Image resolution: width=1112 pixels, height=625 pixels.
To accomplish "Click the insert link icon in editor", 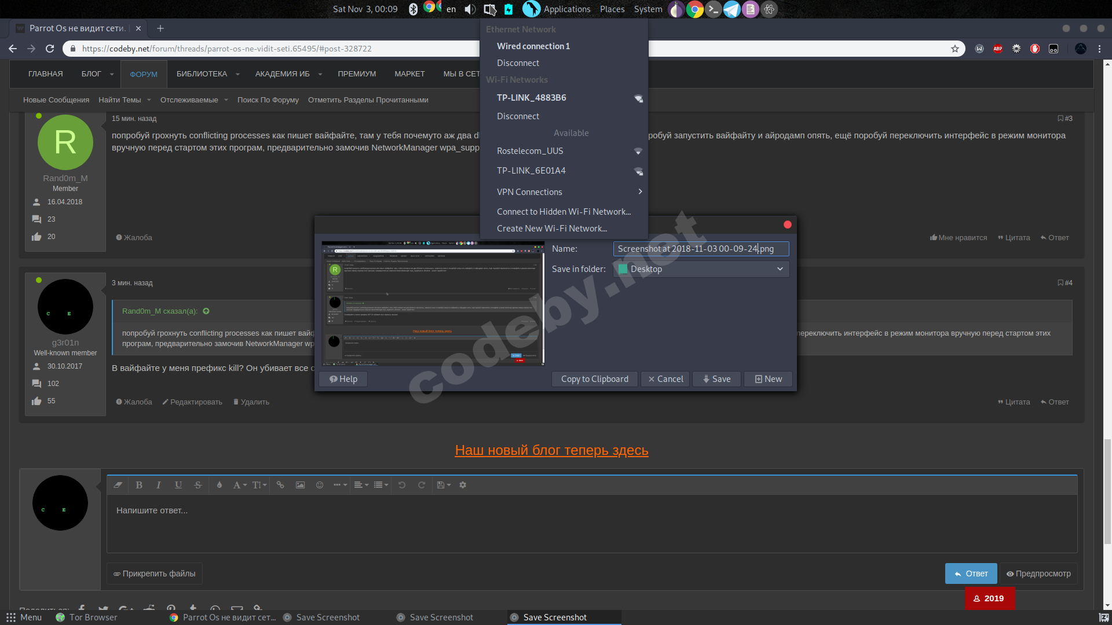I will point(280,485).
